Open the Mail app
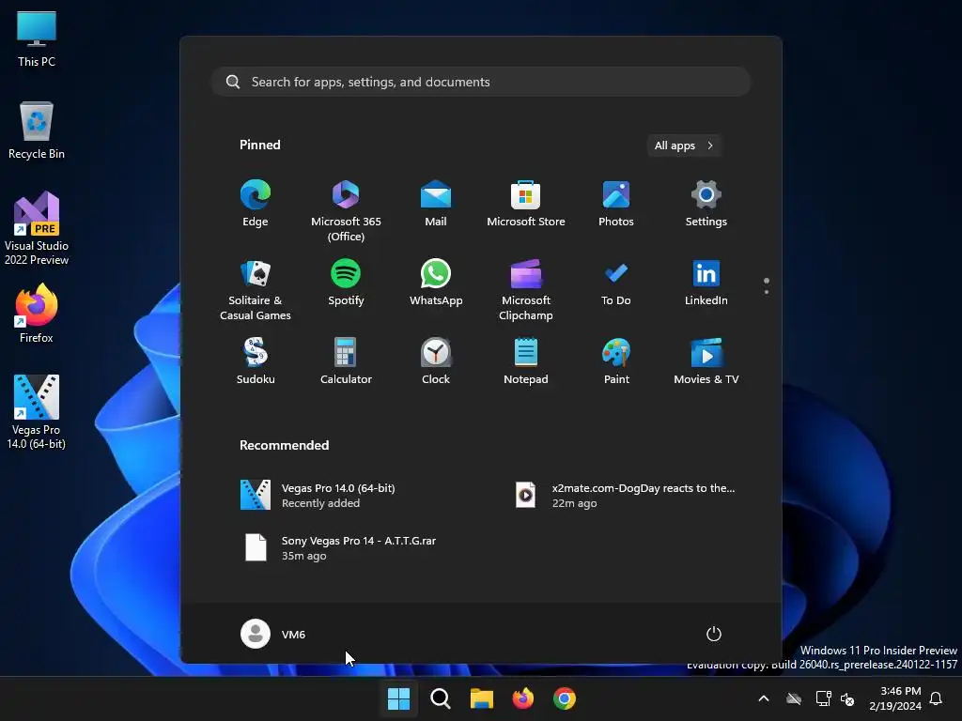 [436, 204]
